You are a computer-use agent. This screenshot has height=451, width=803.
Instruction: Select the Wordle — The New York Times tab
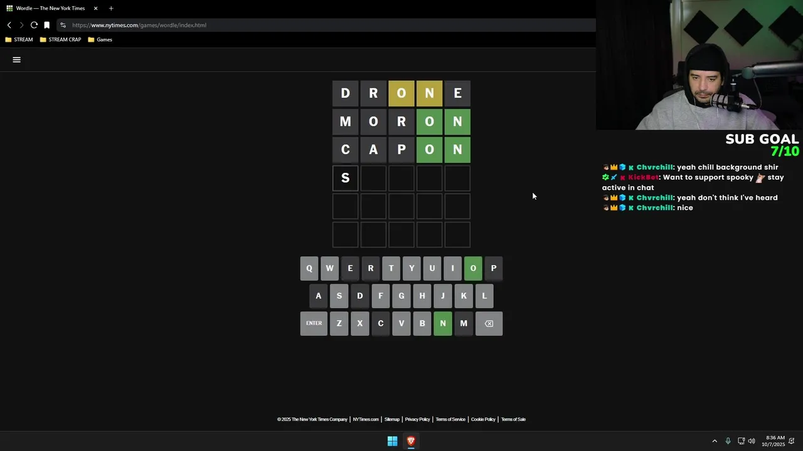[x=51, y=8]
